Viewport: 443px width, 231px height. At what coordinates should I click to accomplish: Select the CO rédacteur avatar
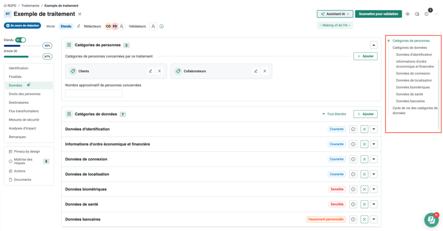(x=108, y=26)
